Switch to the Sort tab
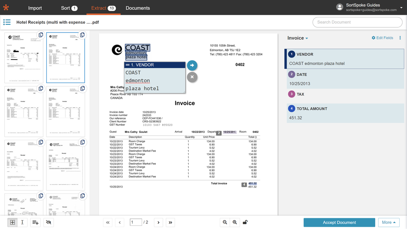407x229 pixels. [x=69, y=8]
